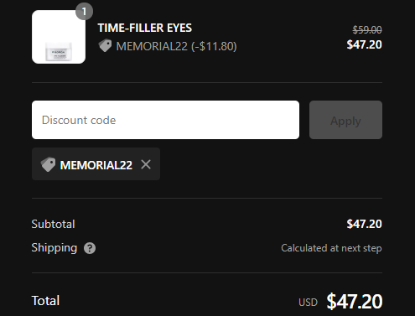415x316 pixels.
Task: Click the Apply discount button
Action: pyautogui.click(x=345, y=120)
